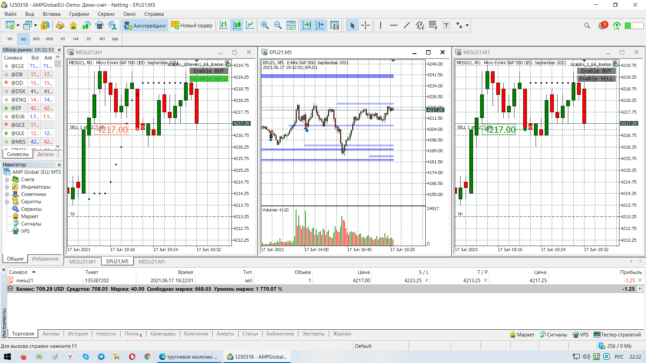Pick the trendline drawing tool
Screen dimensions: 646x363
coord(406,26)
